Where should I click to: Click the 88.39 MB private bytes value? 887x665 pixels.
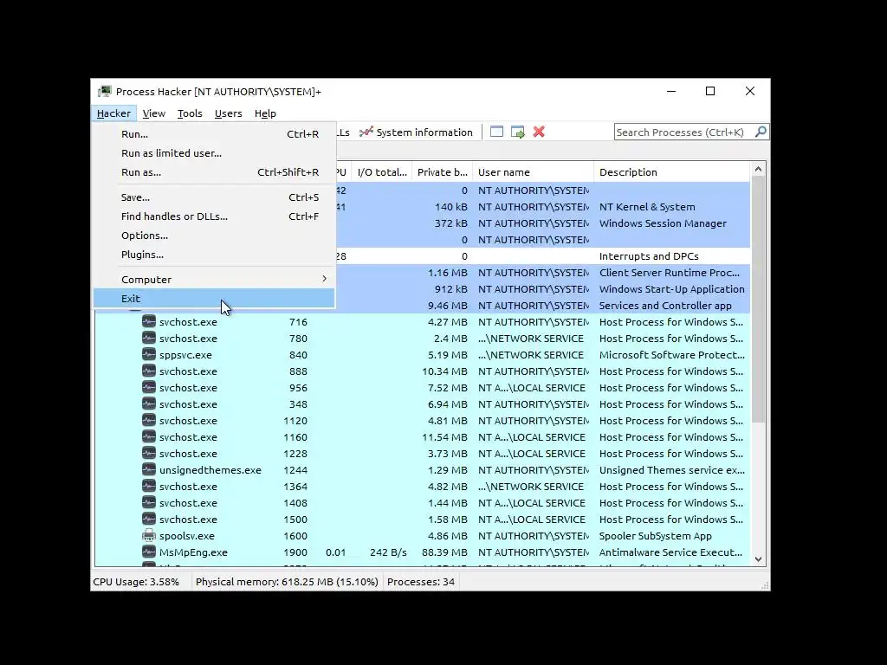444,552
